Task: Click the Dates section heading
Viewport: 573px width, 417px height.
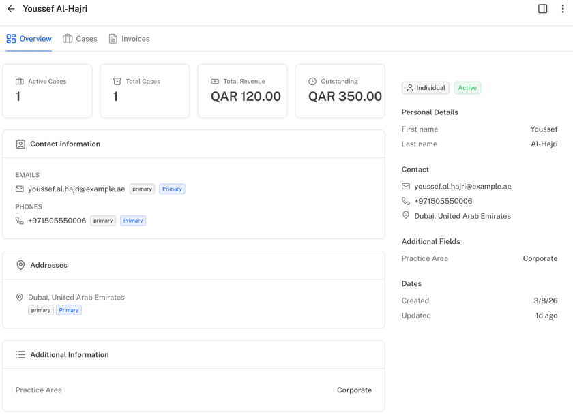Action: (x=411, y=283)
